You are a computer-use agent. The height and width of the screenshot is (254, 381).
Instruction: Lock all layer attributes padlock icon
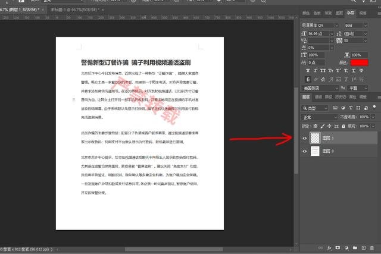click(x=343, y=126)
